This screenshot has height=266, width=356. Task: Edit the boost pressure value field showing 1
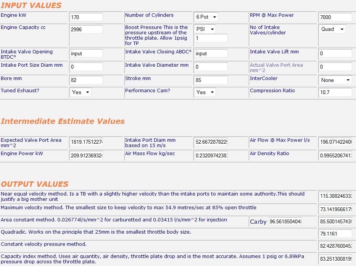tap(211, 38)
